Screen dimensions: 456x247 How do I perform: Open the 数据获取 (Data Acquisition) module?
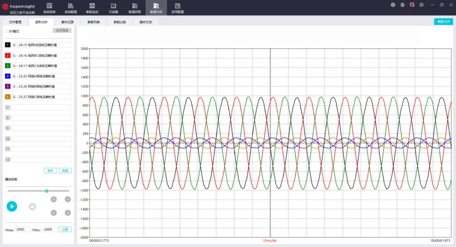pyautogui.click(x=135, y=8)
